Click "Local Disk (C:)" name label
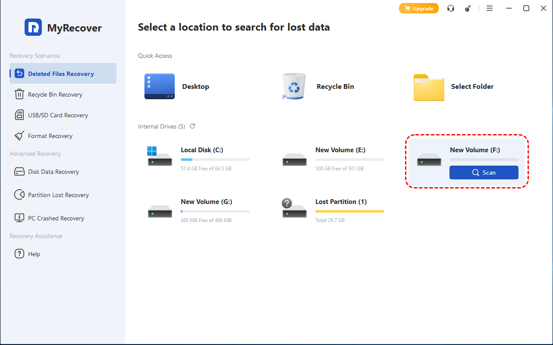The height and width of the screenshot is (345, 553). pos(202,150)
